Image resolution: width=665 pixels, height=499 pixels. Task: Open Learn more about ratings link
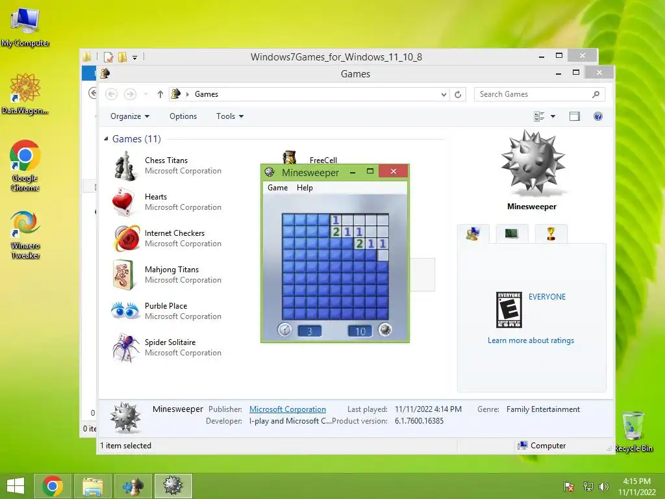(x=531, y=340)
